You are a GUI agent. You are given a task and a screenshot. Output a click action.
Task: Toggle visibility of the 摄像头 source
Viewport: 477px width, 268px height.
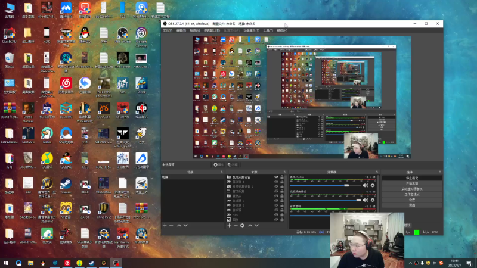pos(276,196)
